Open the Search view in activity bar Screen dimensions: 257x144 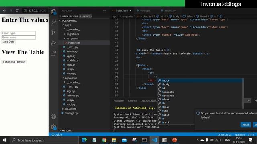pos(53,22)
